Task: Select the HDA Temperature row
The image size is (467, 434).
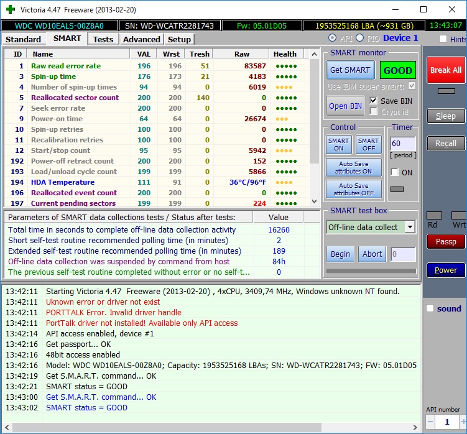Action: [x=157, y=182]
